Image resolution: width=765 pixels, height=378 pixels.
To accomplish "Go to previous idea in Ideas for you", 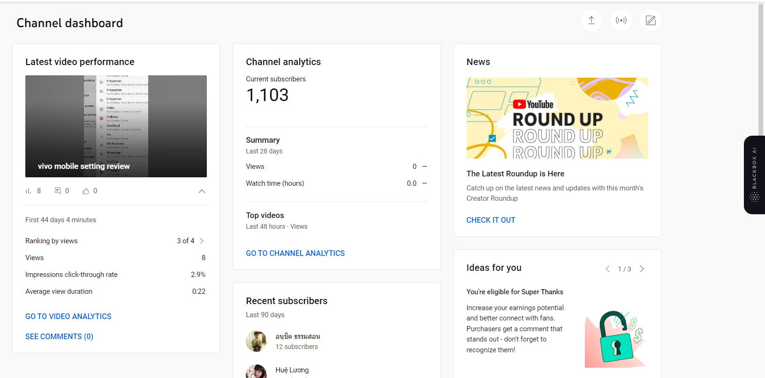I will point(607,269).
